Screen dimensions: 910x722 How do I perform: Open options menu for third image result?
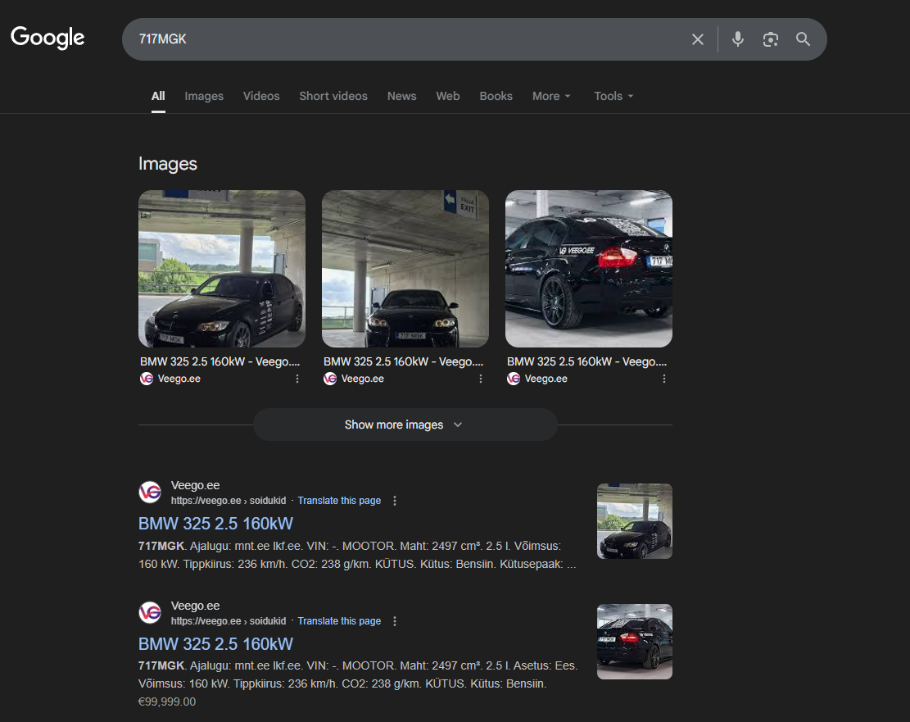(664, 379)
